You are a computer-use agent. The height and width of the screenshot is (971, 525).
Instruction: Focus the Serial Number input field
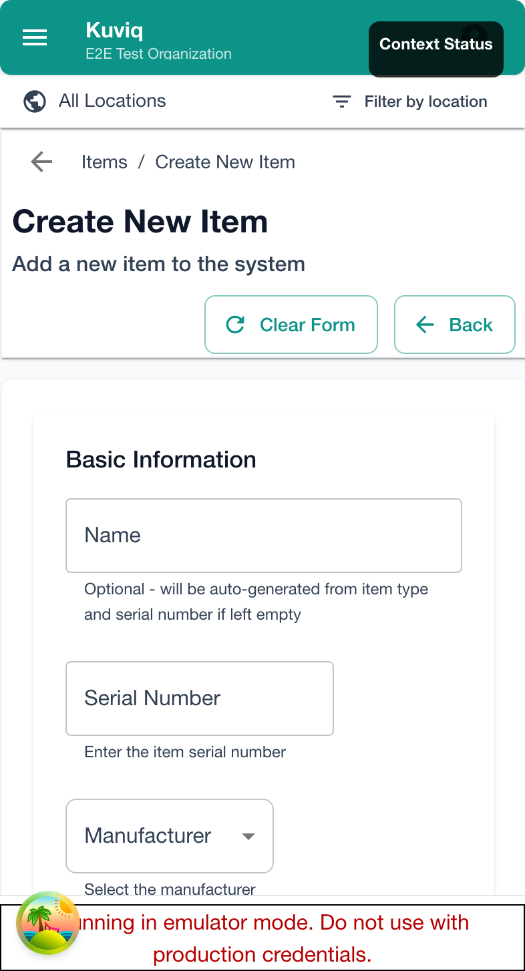point(199,699)
